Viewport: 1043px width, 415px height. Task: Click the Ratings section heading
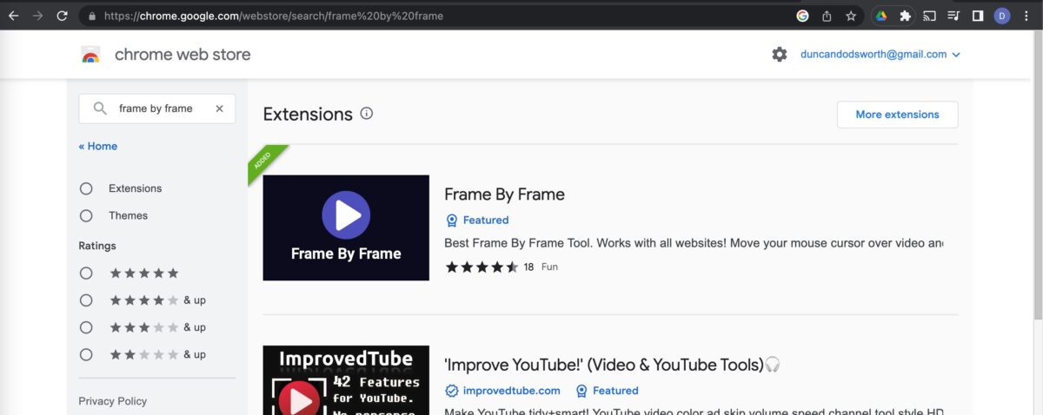pos(97,246)
